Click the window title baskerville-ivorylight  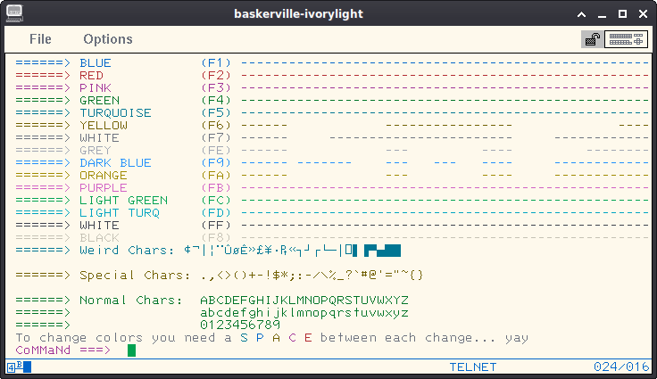[x=298, y=13]
